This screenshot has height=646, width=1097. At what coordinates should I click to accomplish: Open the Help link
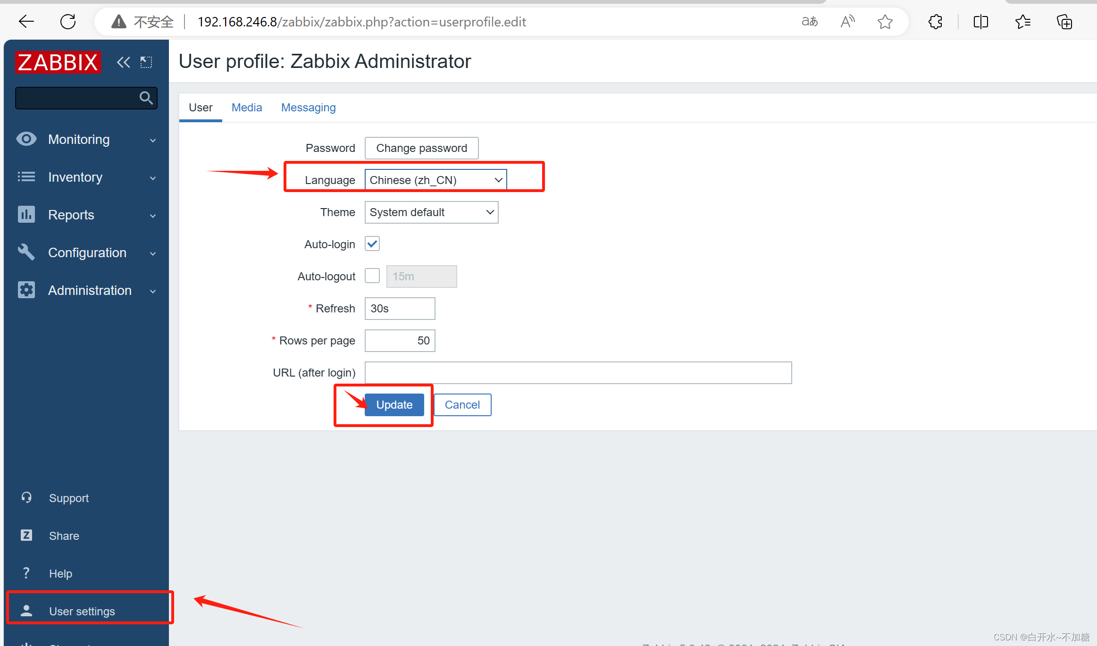61,573
